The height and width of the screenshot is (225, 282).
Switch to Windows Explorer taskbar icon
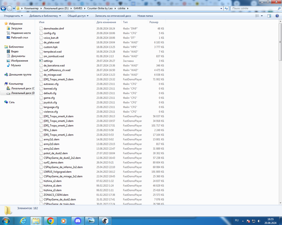point(36,221)
